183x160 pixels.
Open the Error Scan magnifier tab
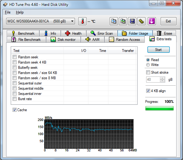(102, 33)
